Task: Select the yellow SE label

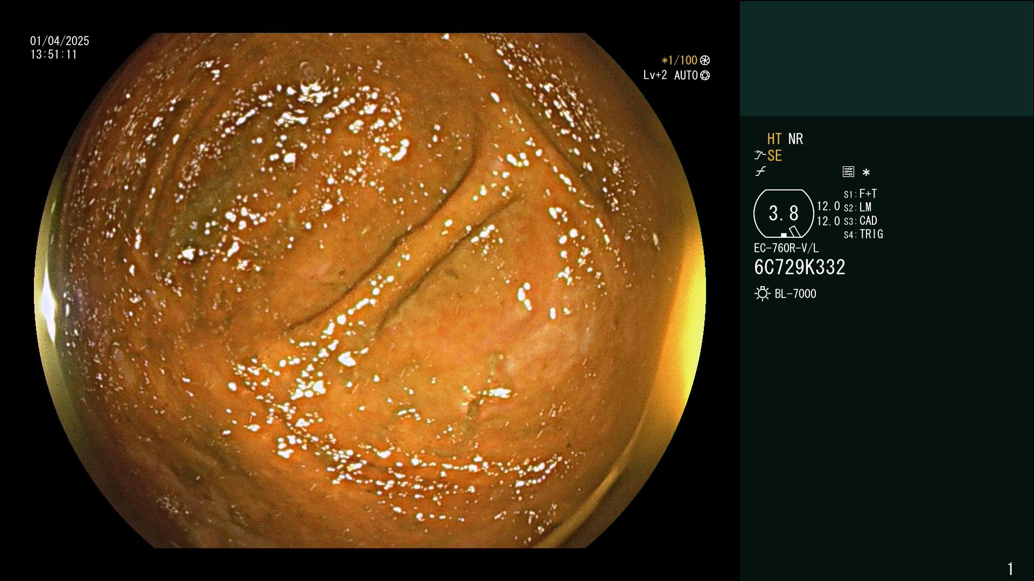Action: [774, 155]
